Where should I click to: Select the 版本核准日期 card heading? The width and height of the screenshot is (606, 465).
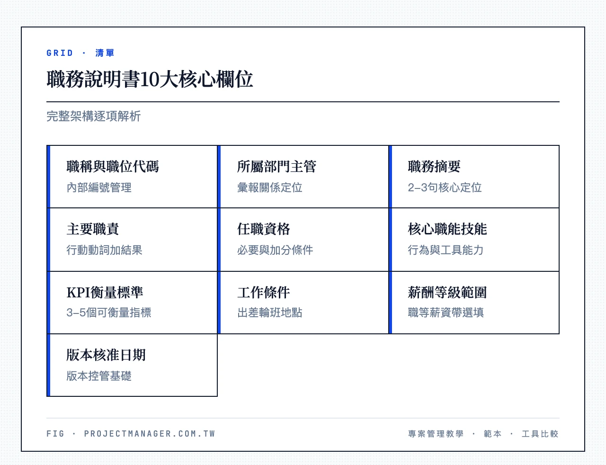[x=106, y=355]
